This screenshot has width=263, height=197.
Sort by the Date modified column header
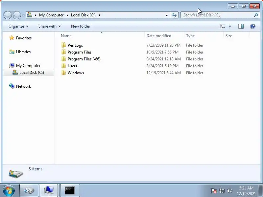click(x=159, y=36)
